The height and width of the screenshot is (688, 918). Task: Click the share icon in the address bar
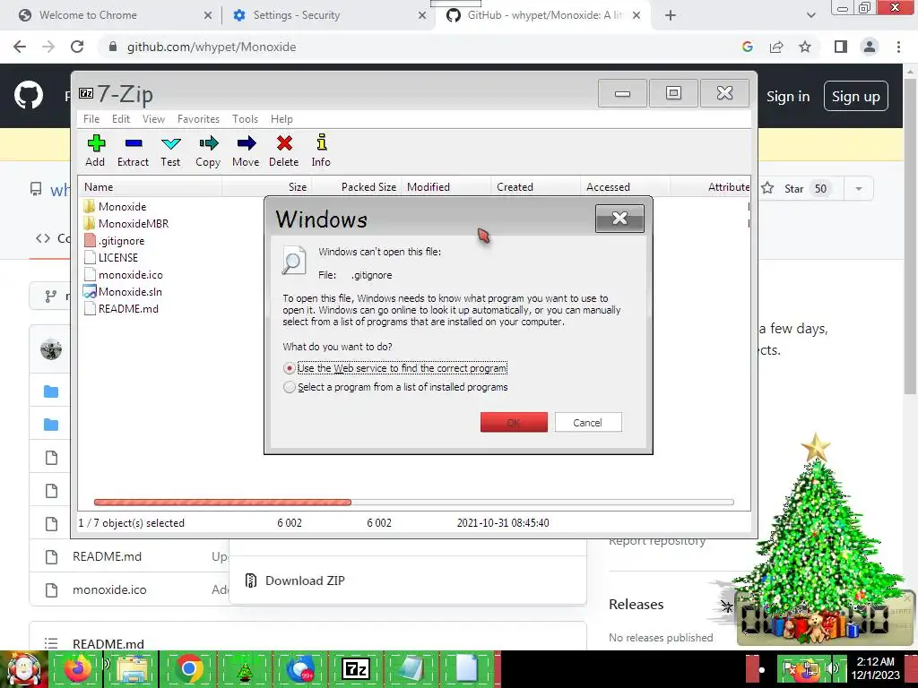tap(776, 47)
